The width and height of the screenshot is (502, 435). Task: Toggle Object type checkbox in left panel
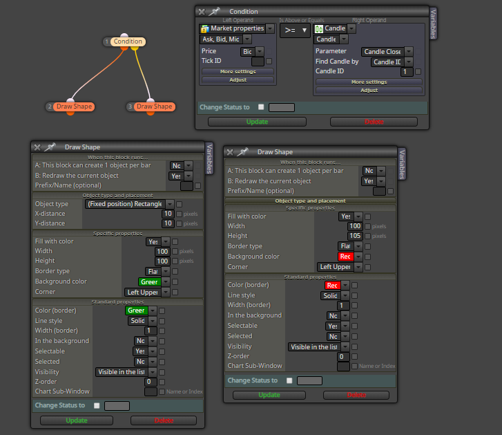pos(180,204)
